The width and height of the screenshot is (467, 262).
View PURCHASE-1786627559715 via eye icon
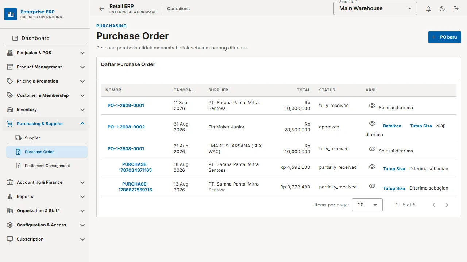tap(372, 186)
